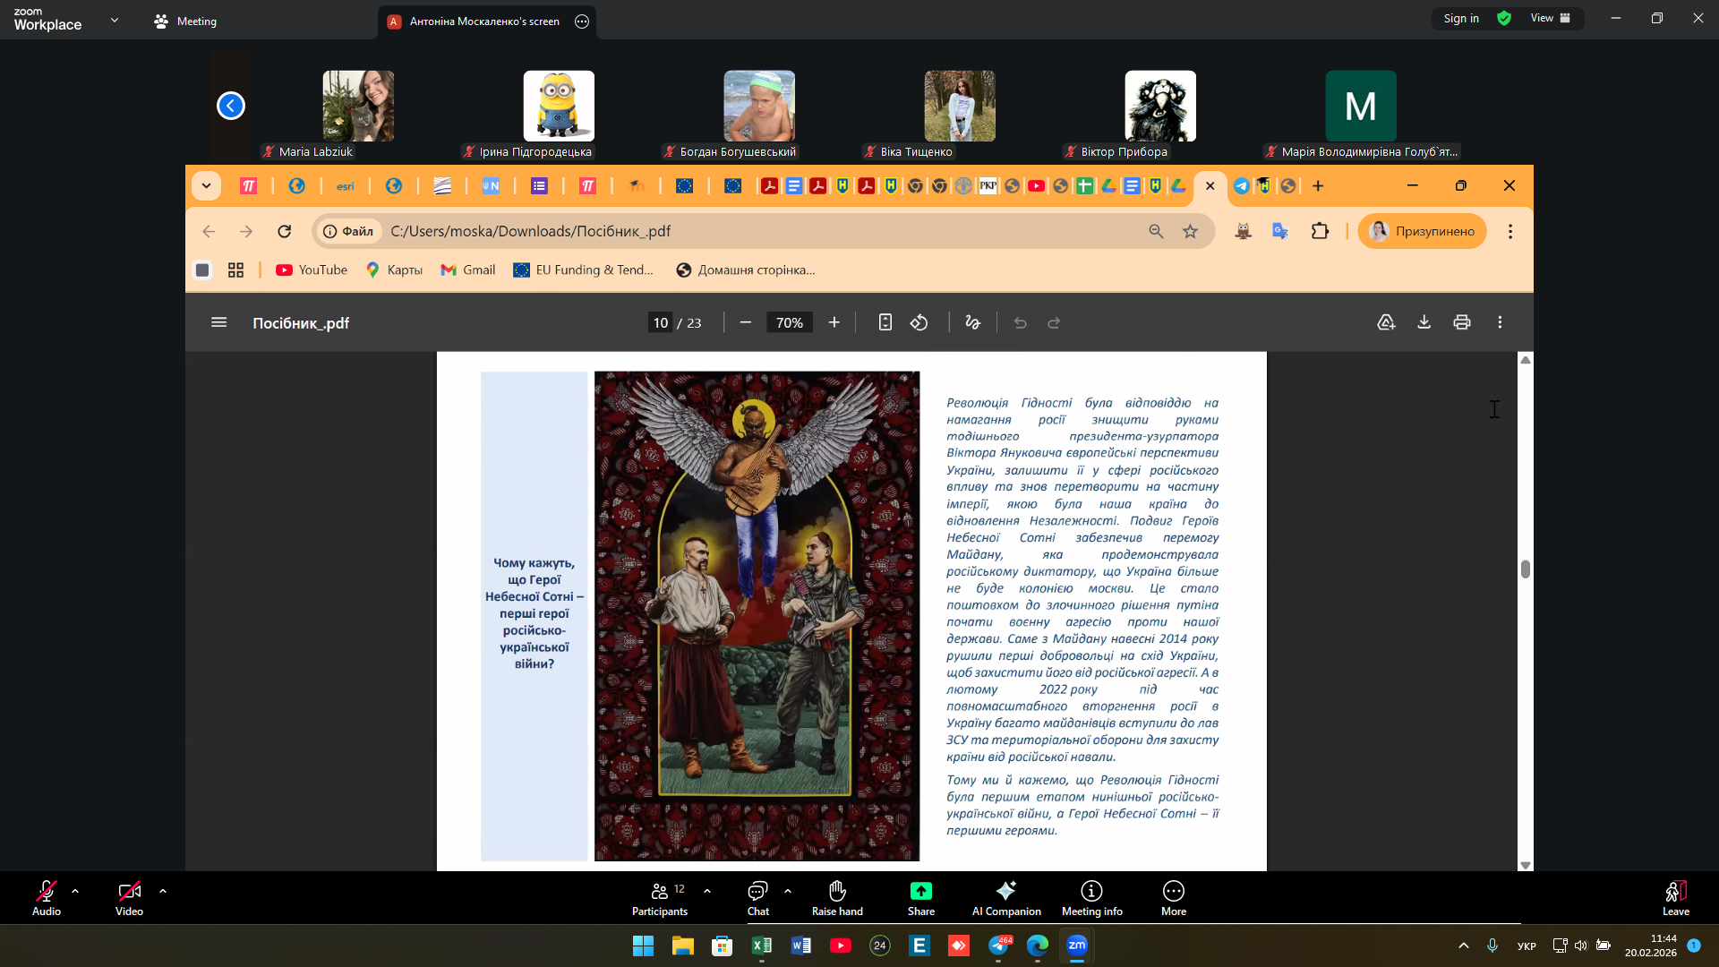The image size is (1719, 967).
Task: Open the Zoom Workplace dropdown
Action: (x=114, y=20)
